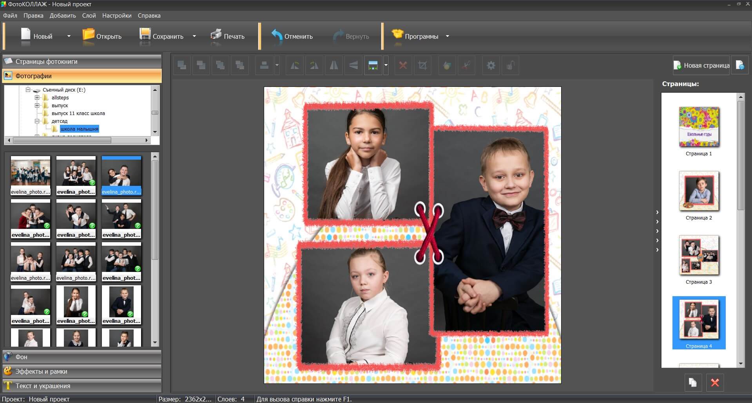Delete the page with the red X button
The image size is (752, 403).
(x=715, y=382)
